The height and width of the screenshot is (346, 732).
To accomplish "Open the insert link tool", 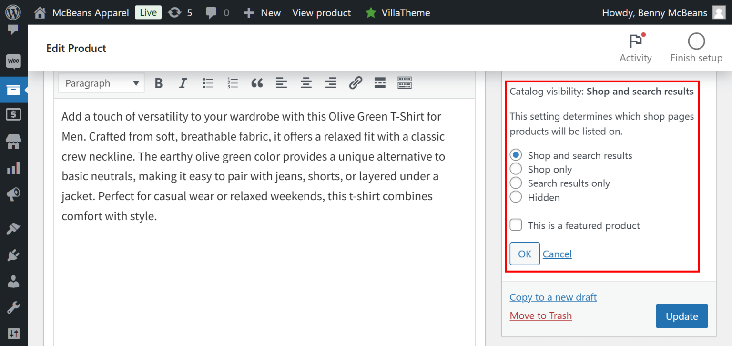I will pyautogui.click(x=356, y=83).
